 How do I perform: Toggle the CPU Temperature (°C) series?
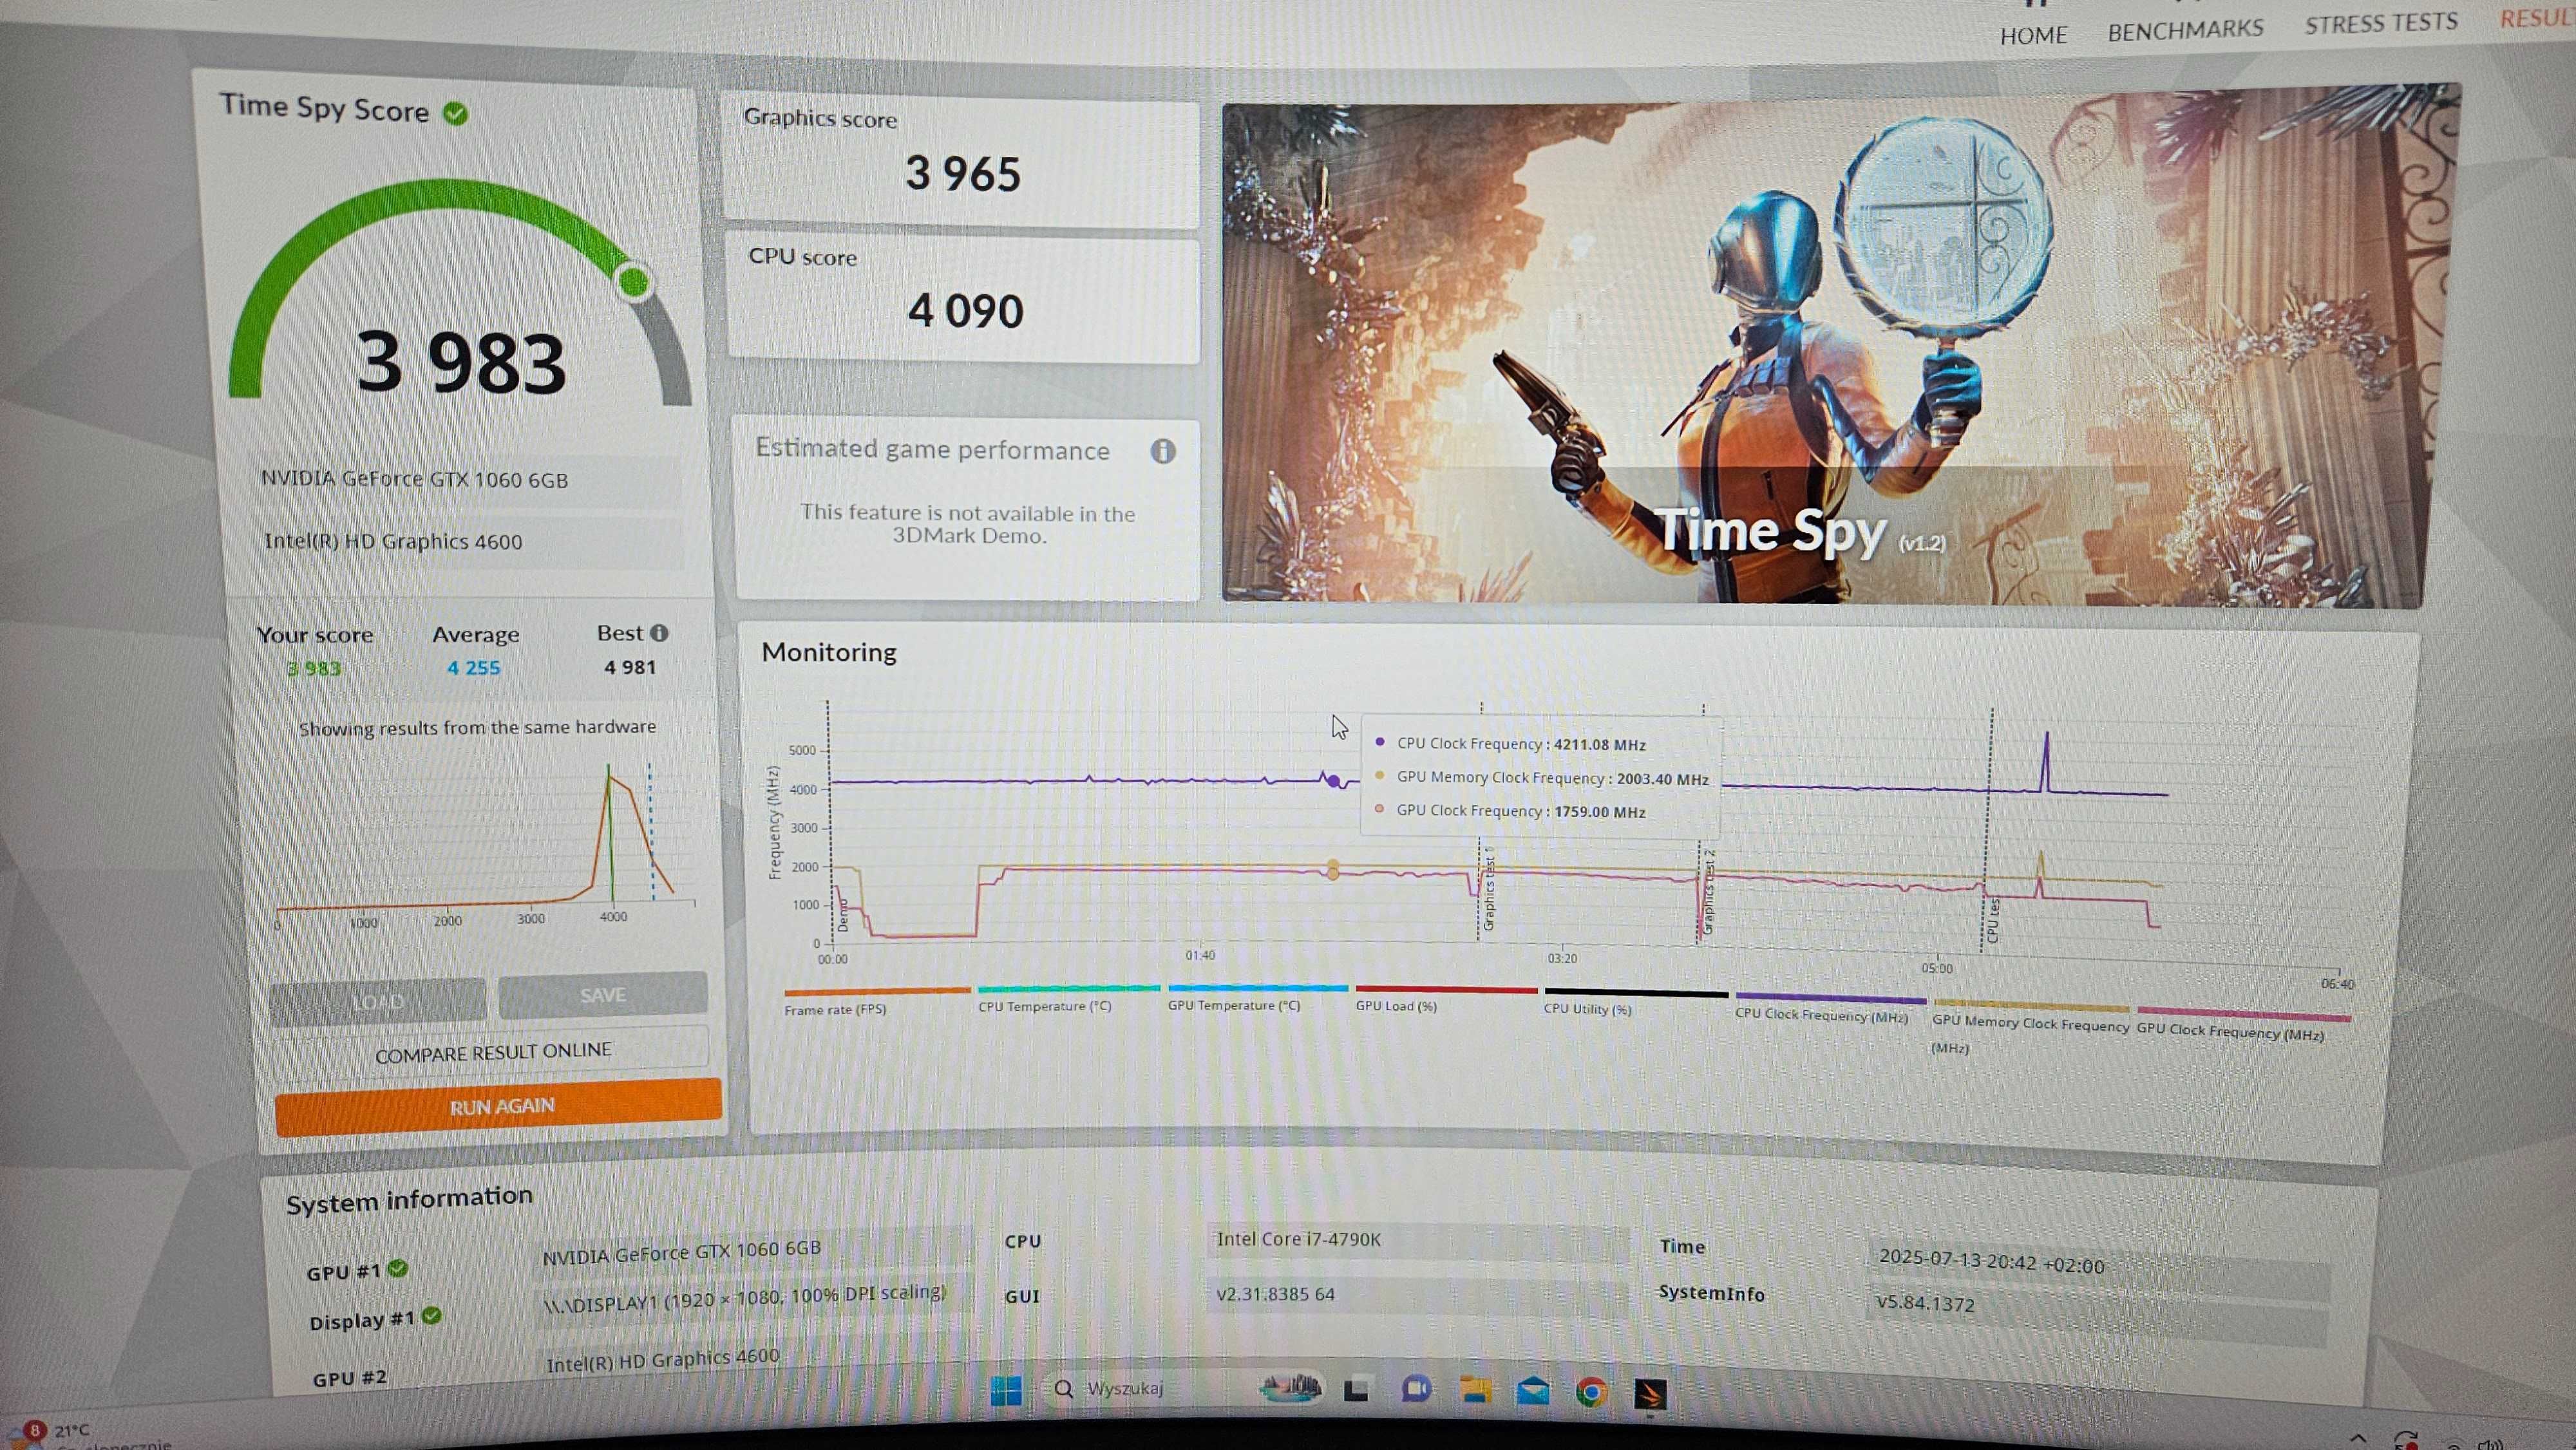(1069, 999)
